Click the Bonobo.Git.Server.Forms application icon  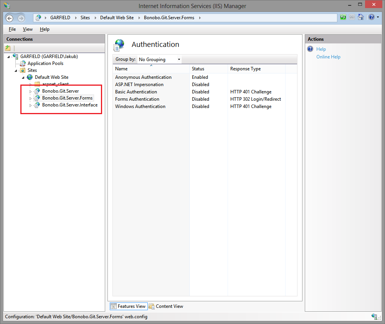(37, 98)
